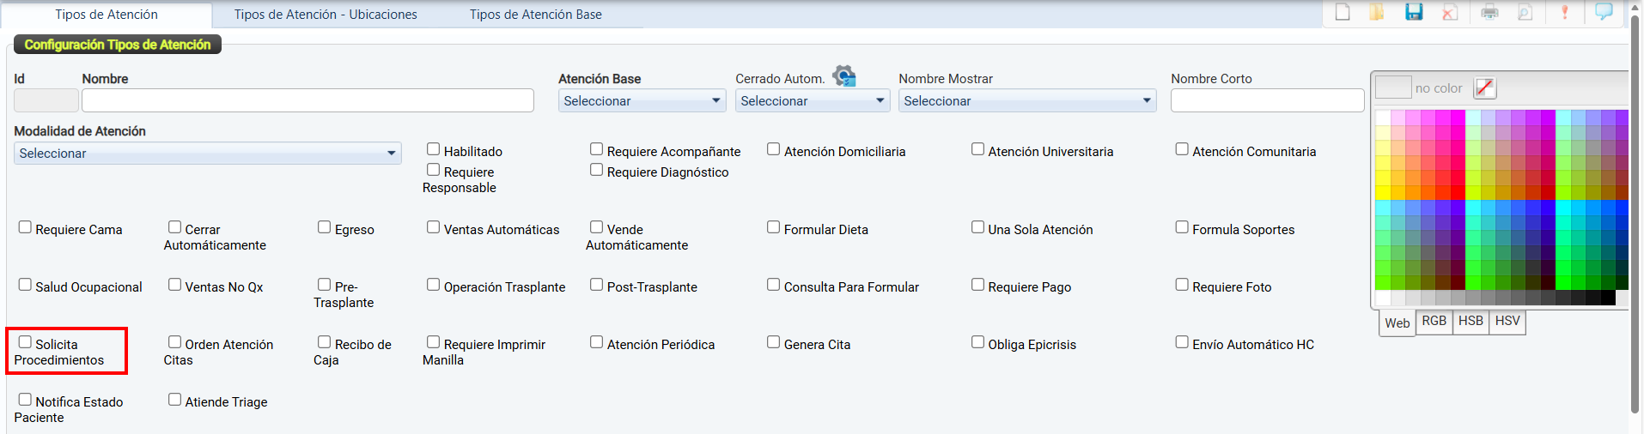This screenshot has width=1644, height=434.
Task: Click the gear icon beside Cerrado Autom.
Action: click(x=844, y=76)
